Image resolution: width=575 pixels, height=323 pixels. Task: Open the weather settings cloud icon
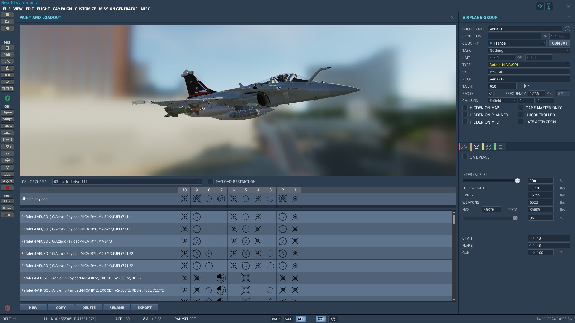(7, 54)
